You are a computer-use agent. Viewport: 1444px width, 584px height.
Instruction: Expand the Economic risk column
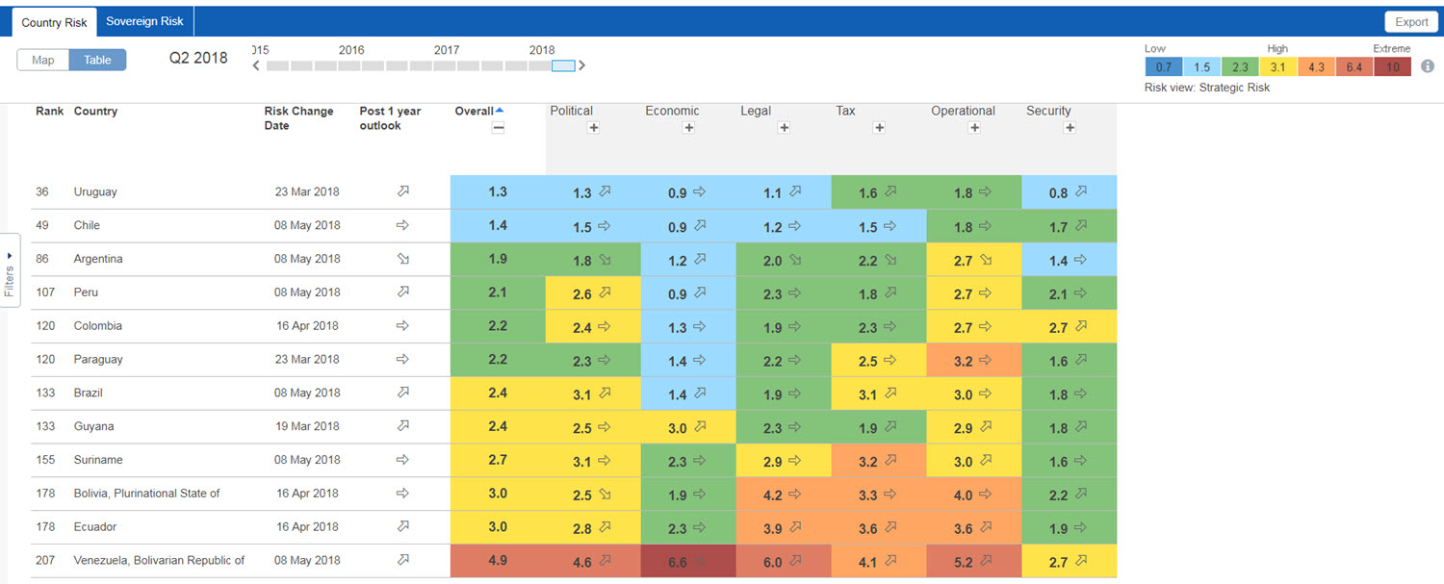[688, 128]
